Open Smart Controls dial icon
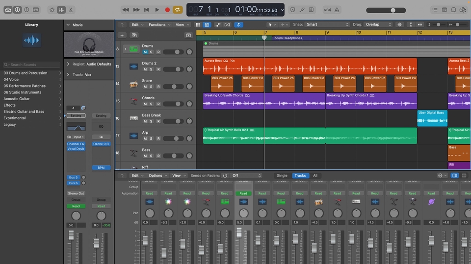The height and width of the screenshot is (264, 471). [52, 10]
